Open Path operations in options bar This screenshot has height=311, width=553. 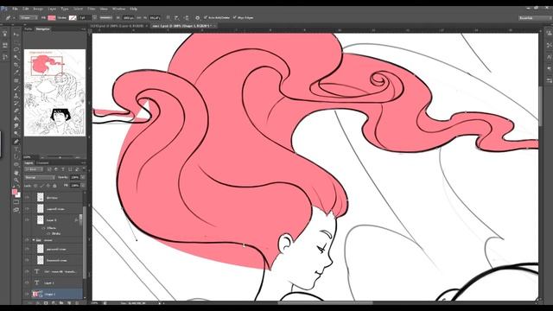(x=168, y=17)
